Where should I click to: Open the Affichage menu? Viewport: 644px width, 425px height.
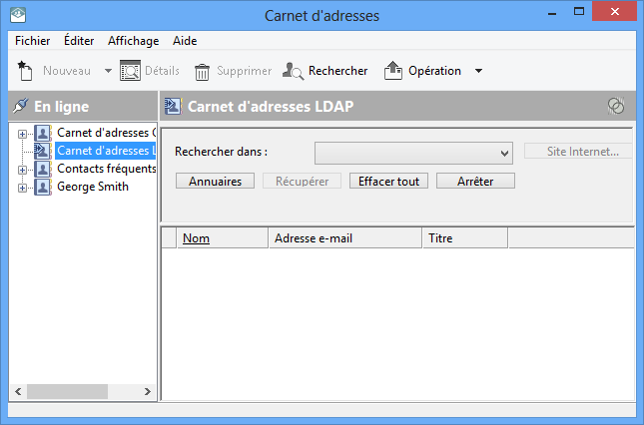tap(133, 41)
